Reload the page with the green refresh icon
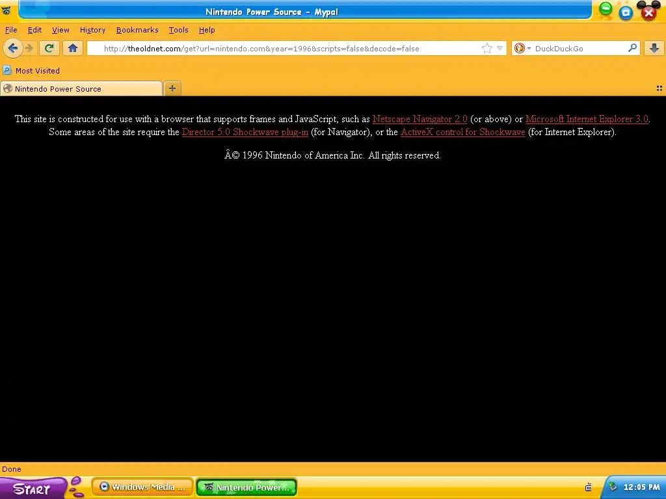This screenshot has height=499, width=666. pyautogui.click(x=49, y=48)
